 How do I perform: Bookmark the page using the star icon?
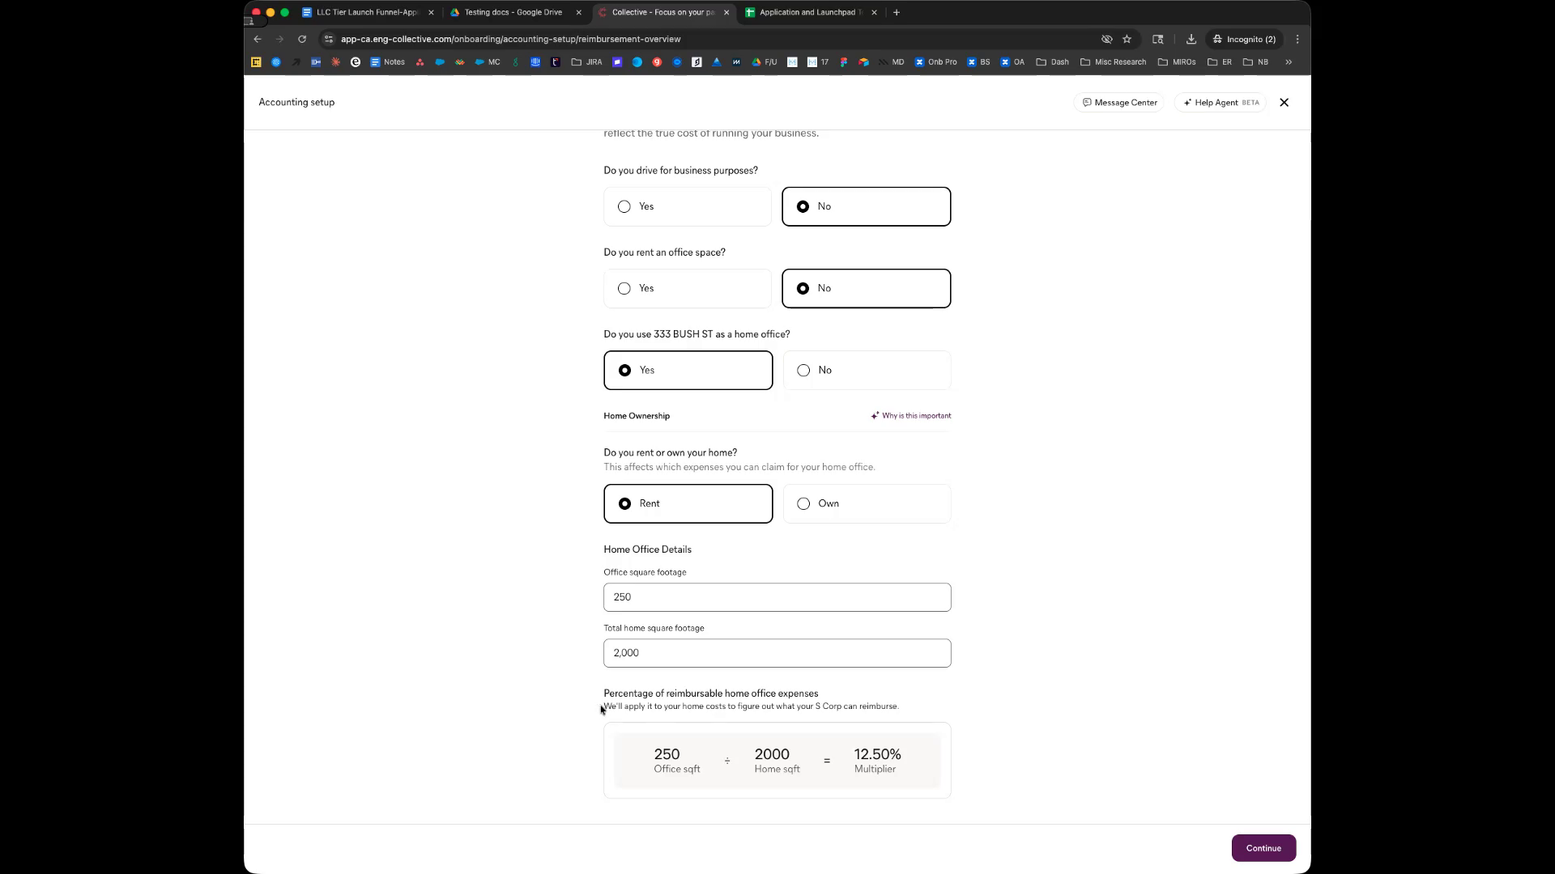coord(1127,39)
